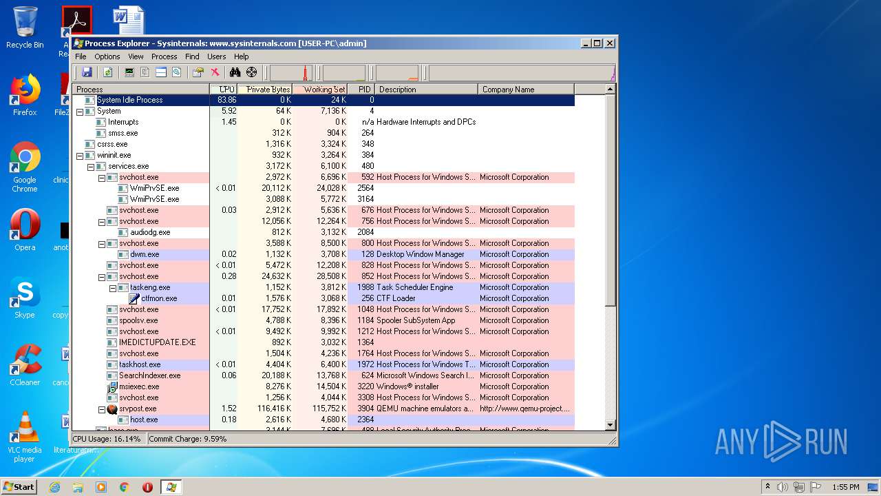
Task: Collapse the services.exe tree node
Action: pyautogui.click(x=91, y=166)
